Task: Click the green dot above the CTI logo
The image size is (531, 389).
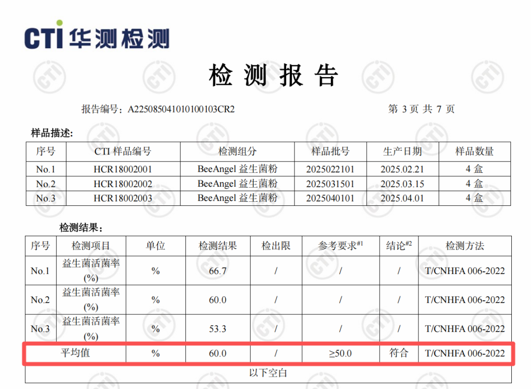Action: [59, 22]
